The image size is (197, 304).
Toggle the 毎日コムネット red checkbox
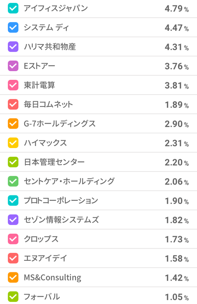13,104
